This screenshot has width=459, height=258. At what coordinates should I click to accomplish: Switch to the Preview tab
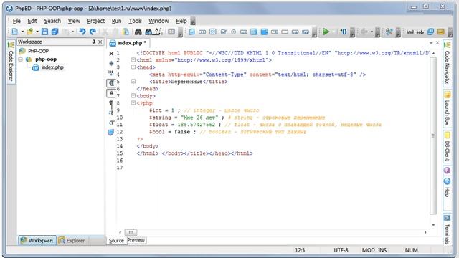coord(136,240)
